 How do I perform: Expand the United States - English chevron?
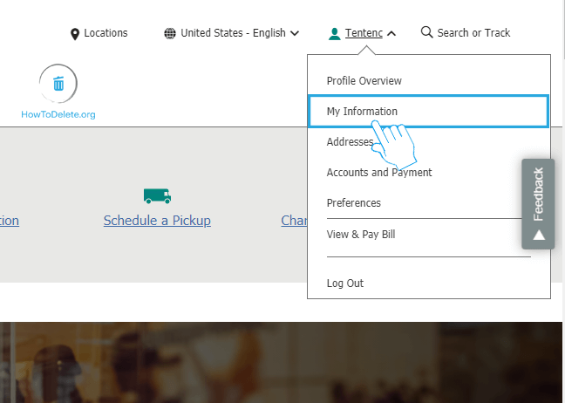295,33
